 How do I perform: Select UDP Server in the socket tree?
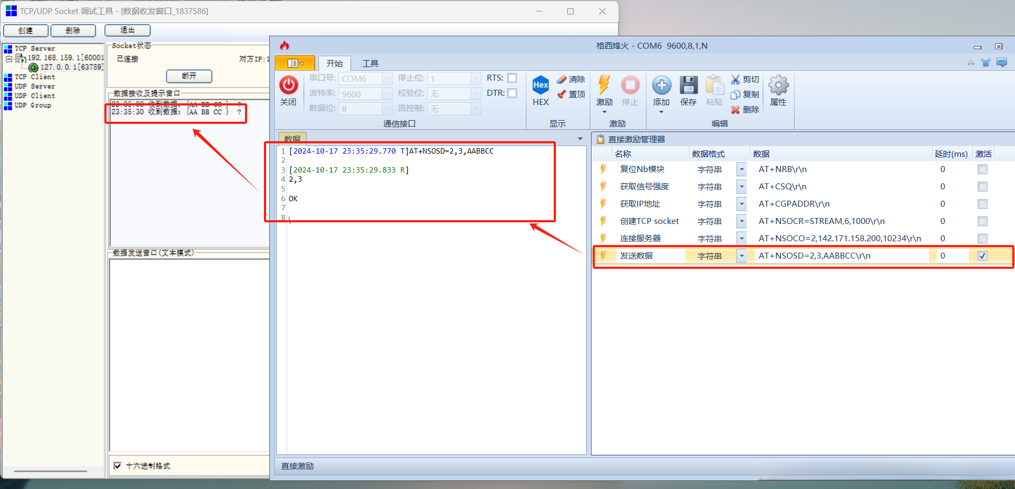click(35, 87)
